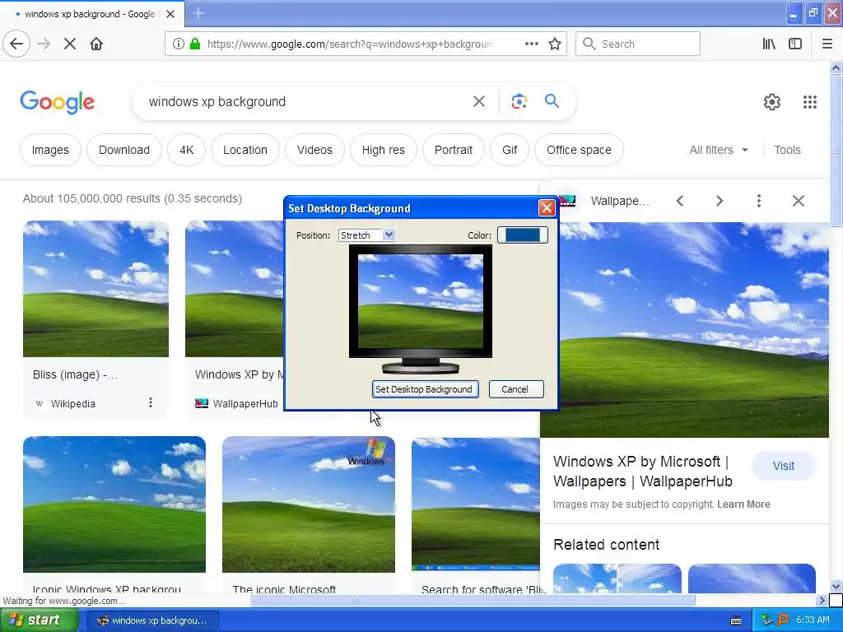Stop loading the page
This screenshot has height=632, width=843.
(70, 44)
